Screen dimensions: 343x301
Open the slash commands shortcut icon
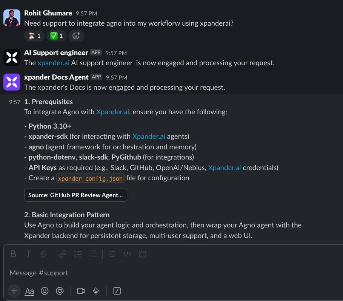117,291
